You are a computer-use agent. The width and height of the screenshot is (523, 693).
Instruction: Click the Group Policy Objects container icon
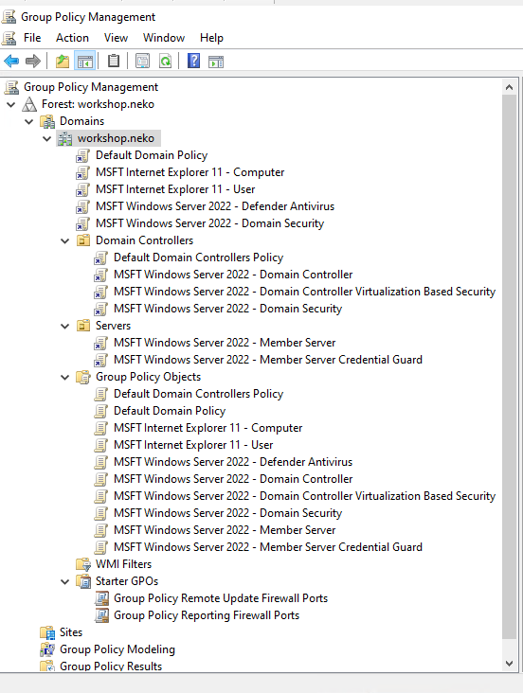tap(83, 377)
